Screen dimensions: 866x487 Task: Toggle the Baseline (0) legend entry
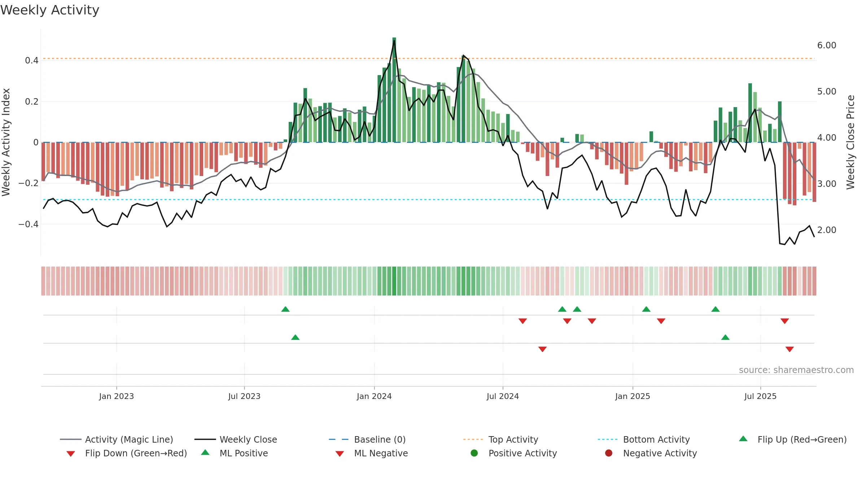click(x=367, y=439)
